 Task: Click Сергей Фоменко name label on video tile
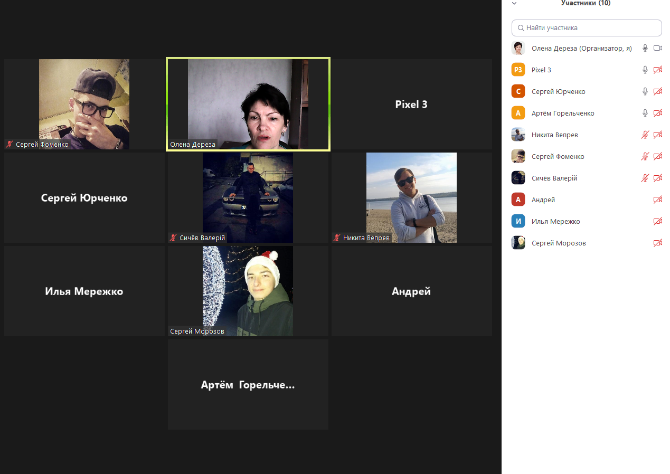[42, 144]
